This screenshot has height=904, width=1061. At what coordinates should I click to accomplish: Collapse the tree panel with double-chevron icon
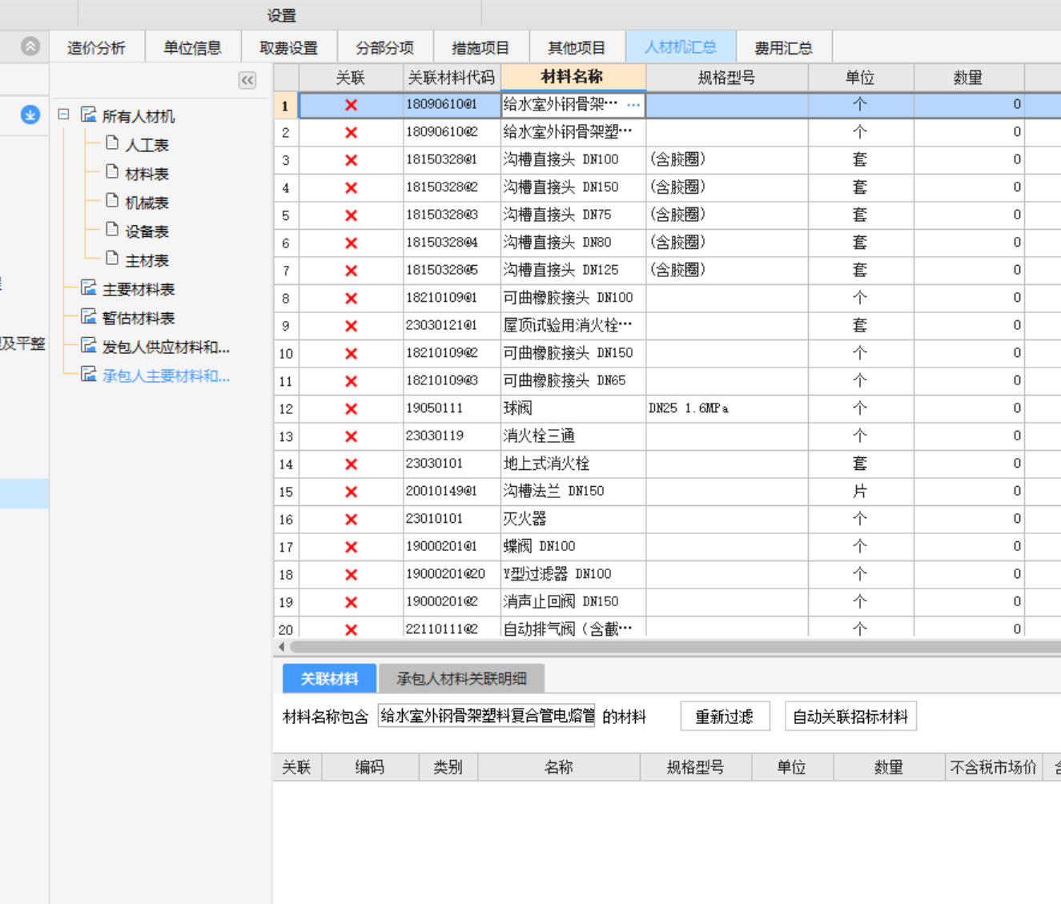(x=247, y=80)
